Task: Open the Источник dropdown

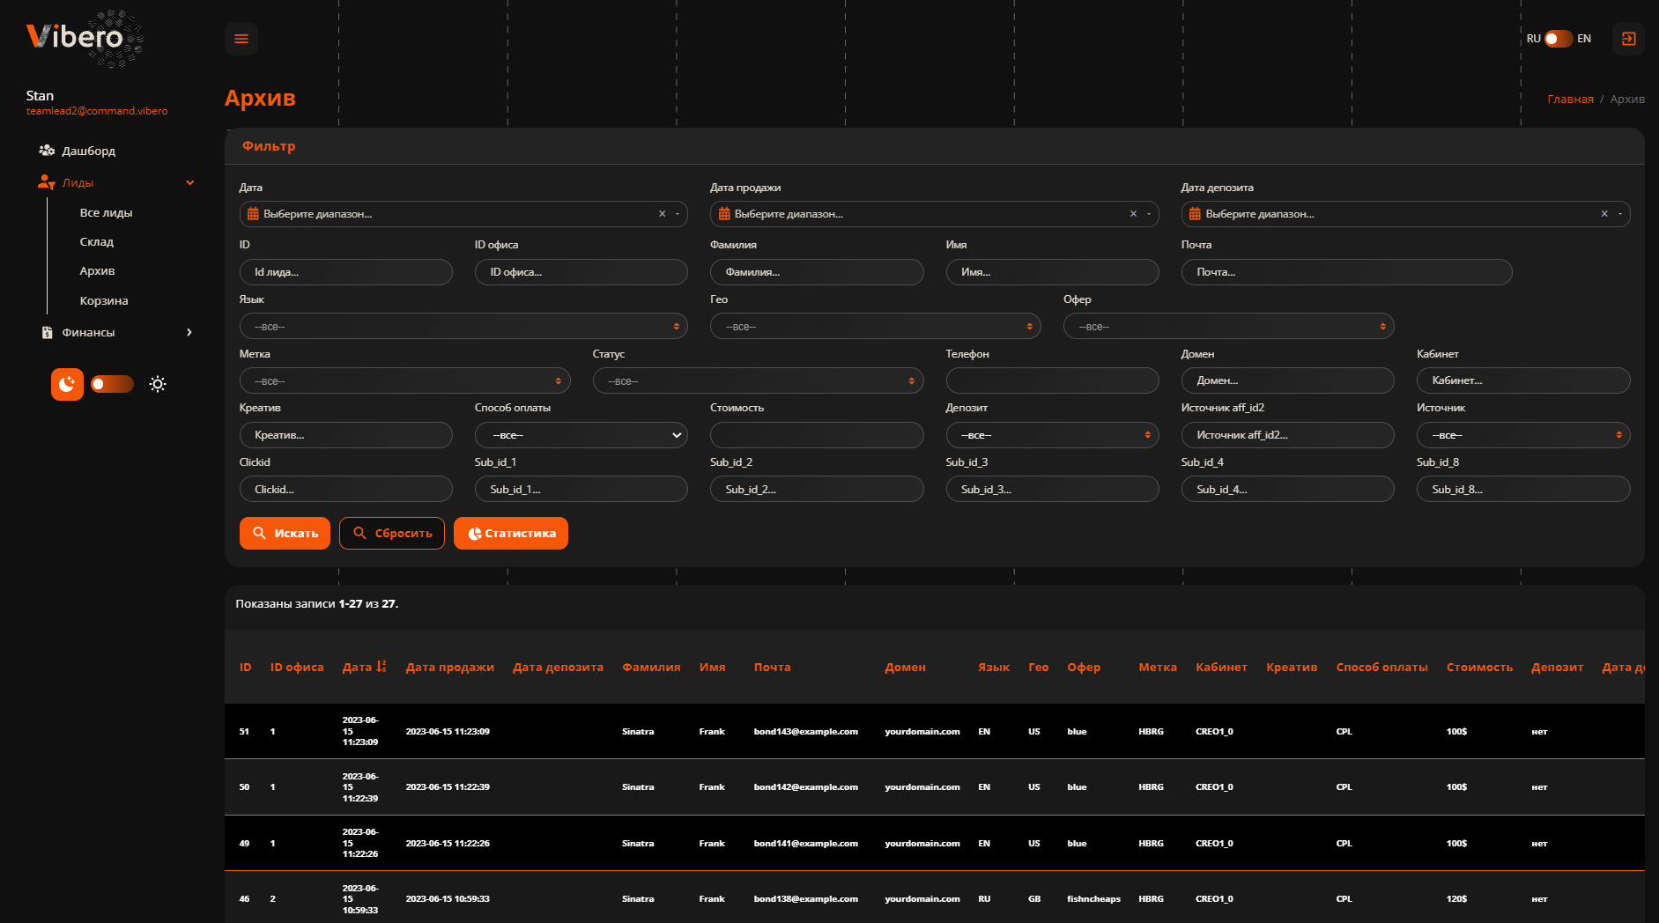Action: (1523, 435)
